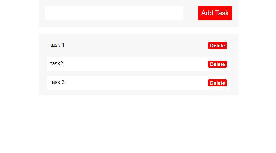Remove "task 3" using its Delete button
Screen dimensions: 276x153
tap(217, 83)
